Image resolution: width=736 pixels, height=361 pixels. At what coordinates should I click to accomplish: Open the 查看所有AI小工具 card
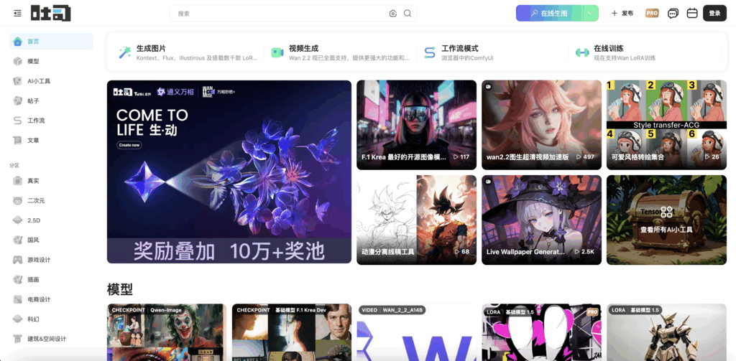point(666,220)
